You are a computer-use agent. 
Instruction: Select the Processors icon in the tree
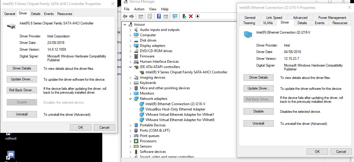click(136, 141)
